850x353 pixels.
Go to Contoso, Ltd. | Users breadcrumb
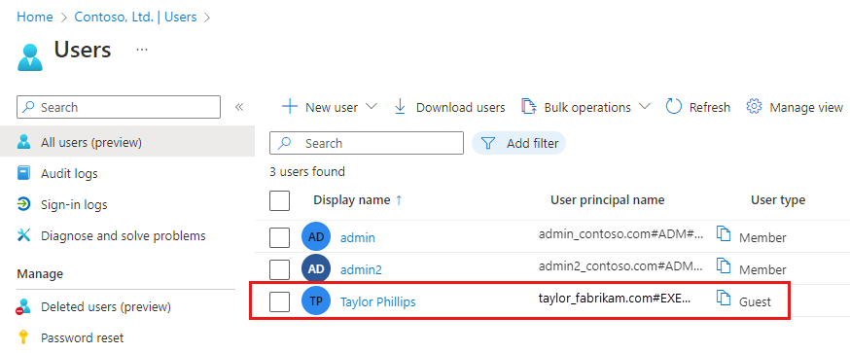tap(135, 17)
